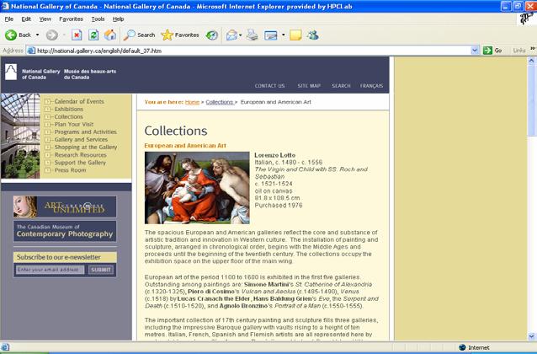Open the View menu
The height and width of the screenshot is (354, 537).
tap(45, 19)
